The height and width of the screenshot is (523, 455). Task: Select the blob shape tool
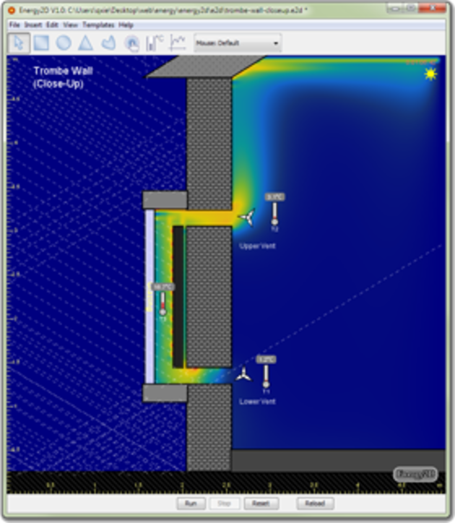[108, 43]
